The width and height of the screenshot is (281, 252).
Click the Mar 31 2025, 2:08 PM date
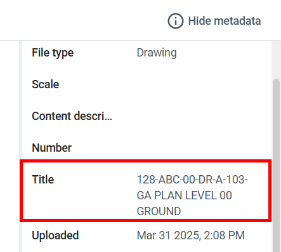click(x=191, y=235)
